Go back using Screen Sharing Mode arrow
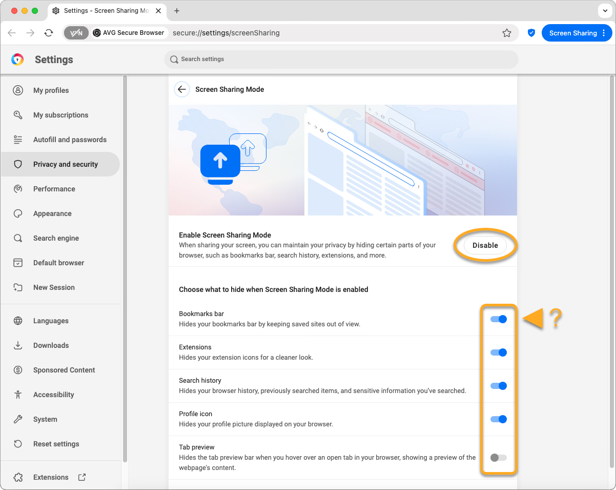616x490 pixels. (181, 89)
